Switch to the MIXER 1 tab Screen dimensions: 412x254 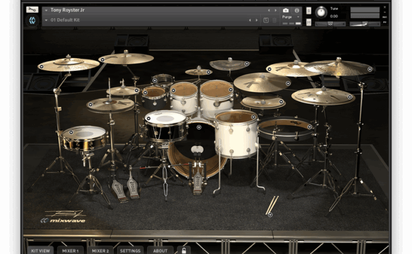pyautogui.click(x=70, y=251)
